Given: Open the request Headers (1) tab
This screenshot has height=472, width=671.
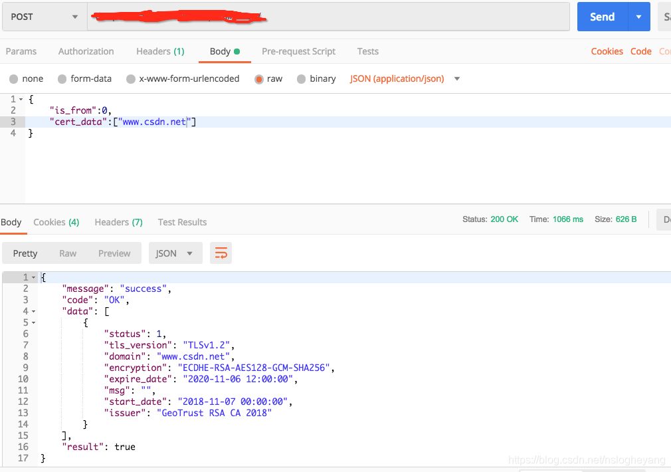Looking at the screenshot, I should point(160,51).
